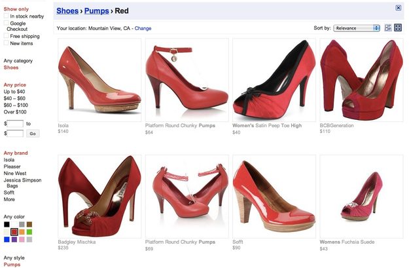The image size is (409, 268).
Task: Click the Badgley Mischka product title
Action: (77, 242)
